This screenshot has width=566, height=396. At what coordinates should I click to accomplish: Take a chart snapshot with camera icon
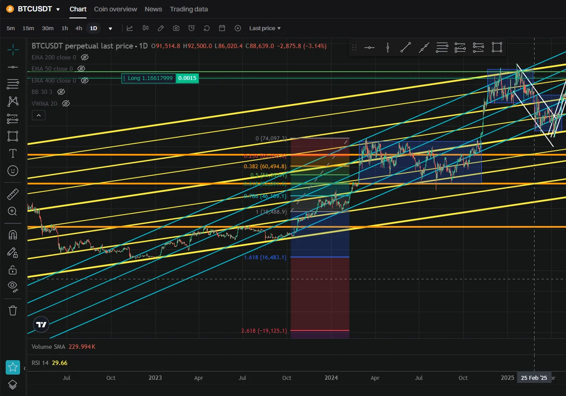(176, 28)
